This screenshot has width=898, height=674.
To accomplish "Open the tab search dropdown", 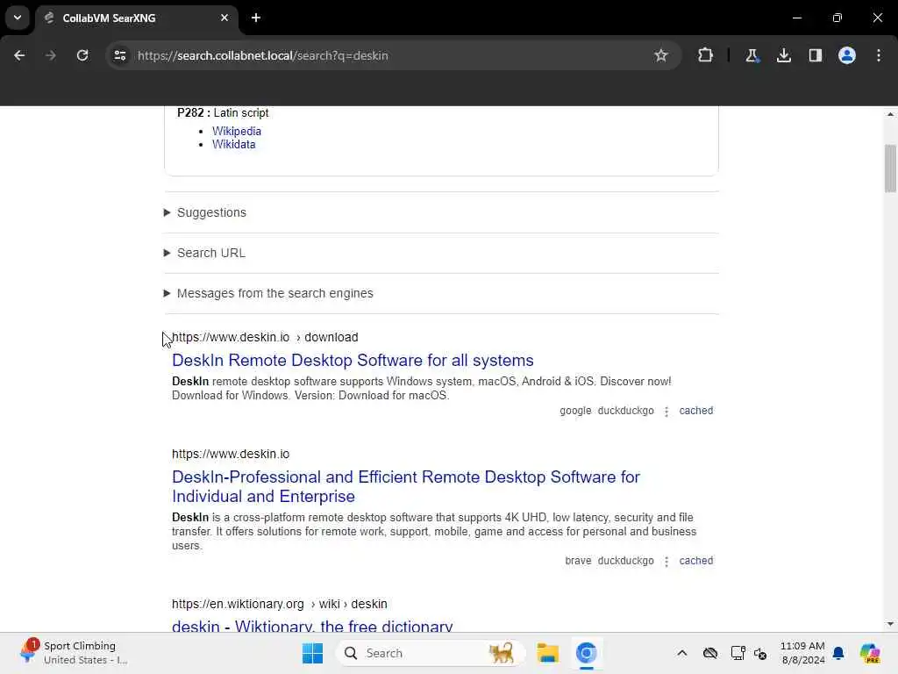I will coord(18,18).
